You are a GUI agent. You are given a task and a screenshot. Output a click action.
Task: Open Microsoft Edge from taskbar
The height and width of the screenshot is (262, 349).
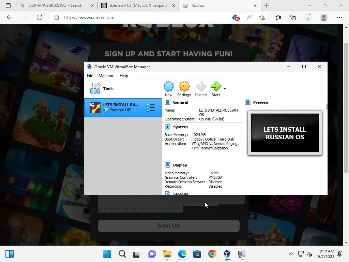point(182,254)
